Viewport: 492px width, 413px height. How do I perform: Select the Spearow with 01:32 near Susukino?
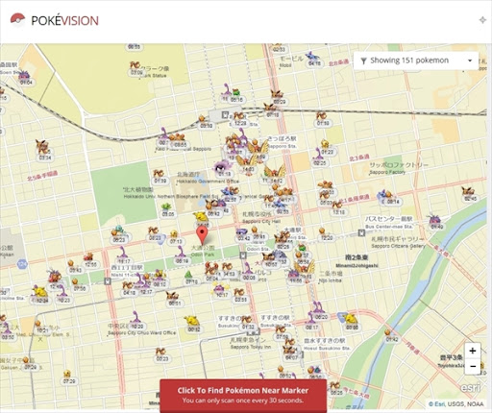coord(247,323)
